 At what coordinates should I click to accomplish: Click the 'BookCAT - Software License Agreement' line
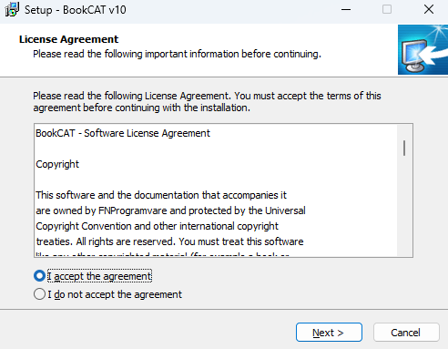point(123,133)
